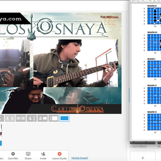Click the REGIÓN VII fretboard diagram in PDF window
161x161 pixels.
pos(154,42)
